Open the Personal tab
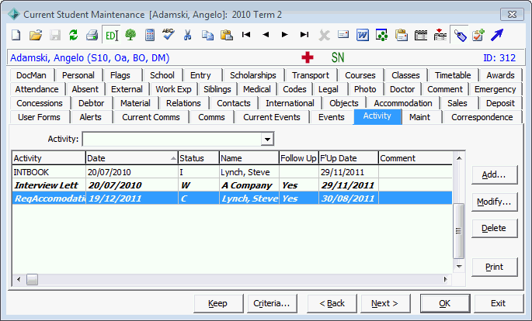The width and height of the screenshot is (532, 321). pos(78,75)
